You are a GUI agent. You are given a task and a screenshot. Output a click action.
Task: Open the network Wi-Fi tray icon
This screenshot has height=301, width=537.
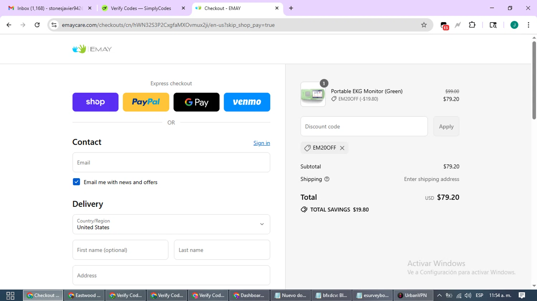[459, 295]
